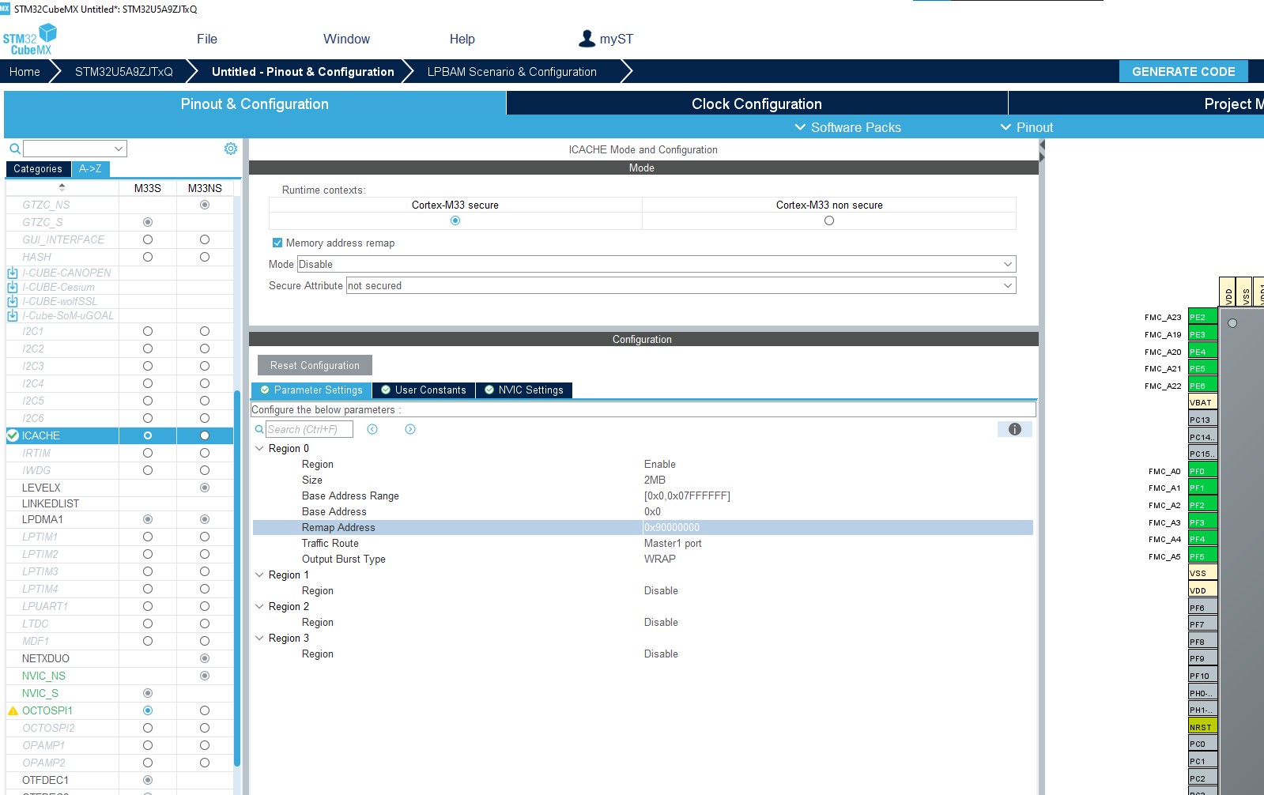The image size is (1264, 795).
Task: Select the NRST pin on chip
Action: pyautogui.click(x=1202, y=727)
